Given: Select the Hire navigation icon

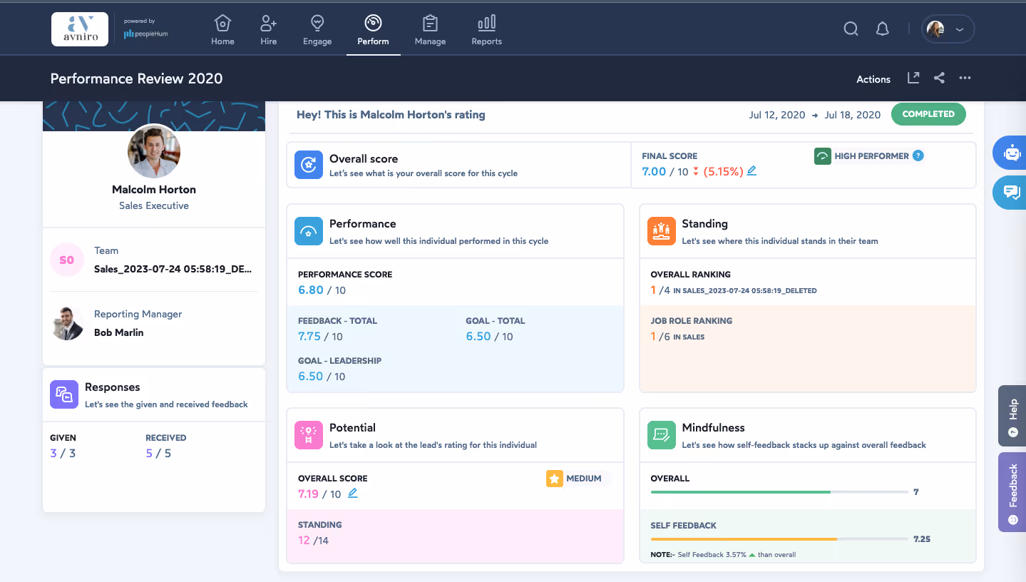Looking at the screenshot, I should pos(268,24).
